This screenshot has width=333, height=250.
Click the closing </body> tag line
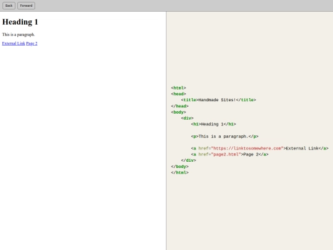(179, 167)
